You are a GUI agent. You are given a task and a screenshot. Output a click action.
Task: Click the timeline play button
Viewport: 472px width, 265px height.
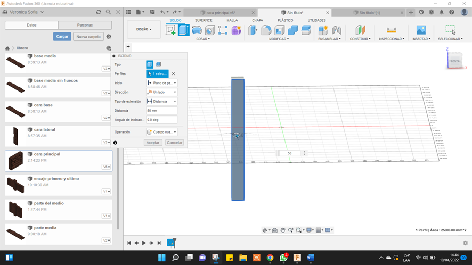tap(144, 243)
